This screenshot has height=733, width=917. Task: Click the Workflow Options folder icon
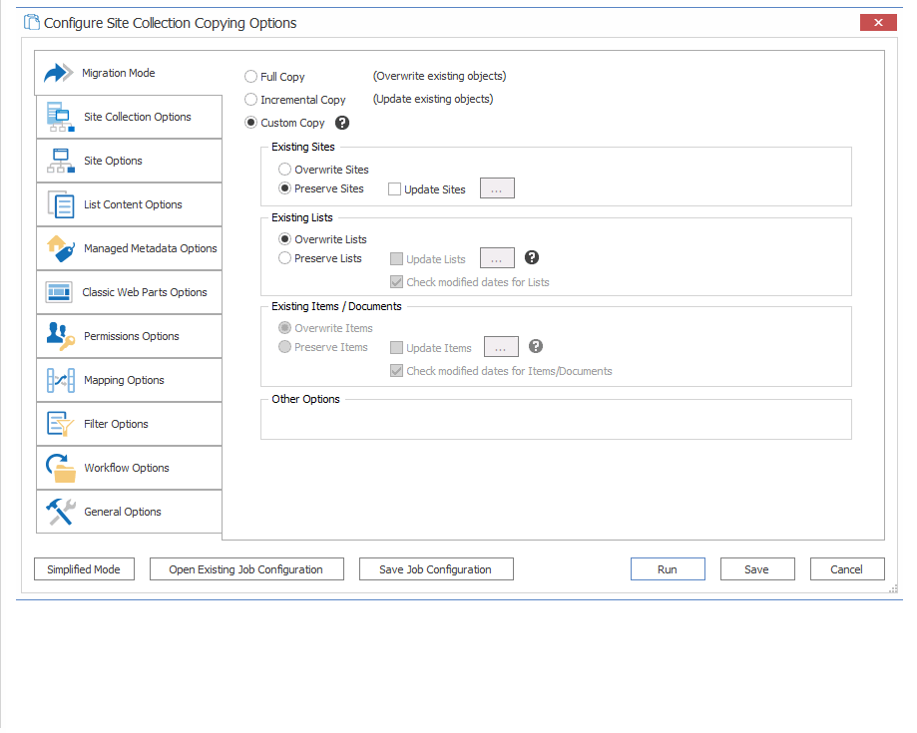59,467
